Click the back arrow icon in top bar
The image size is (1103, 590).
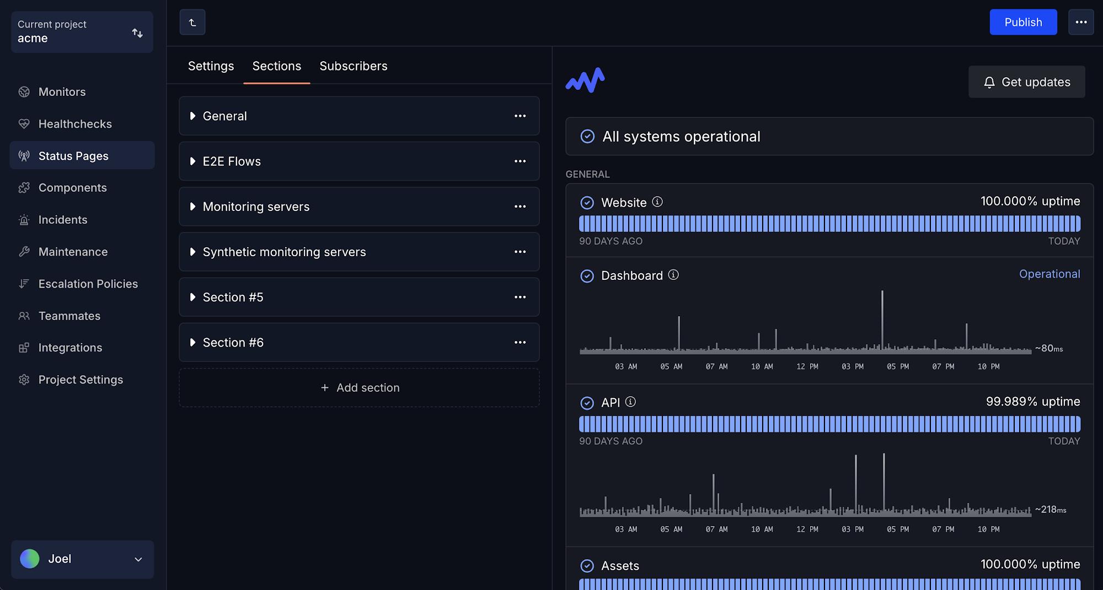pyautogui.click(x=192, y=23)
